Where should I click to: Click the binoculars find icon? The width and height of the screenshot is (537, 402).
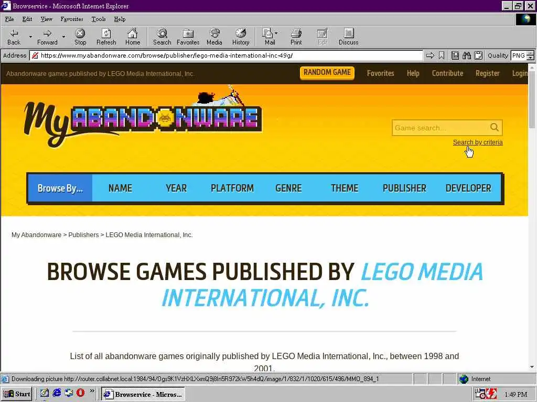[x=466, y=55]
